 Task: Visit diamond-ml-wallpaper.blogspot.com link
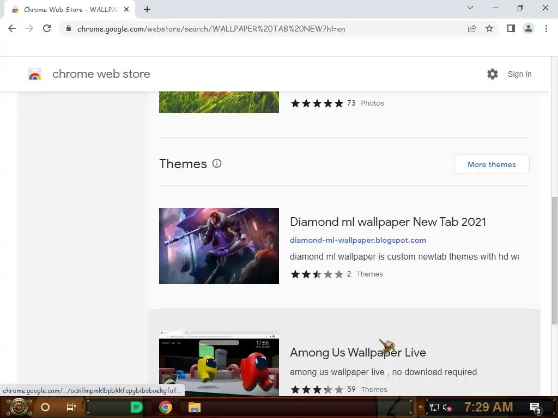[x=357, y=240]
